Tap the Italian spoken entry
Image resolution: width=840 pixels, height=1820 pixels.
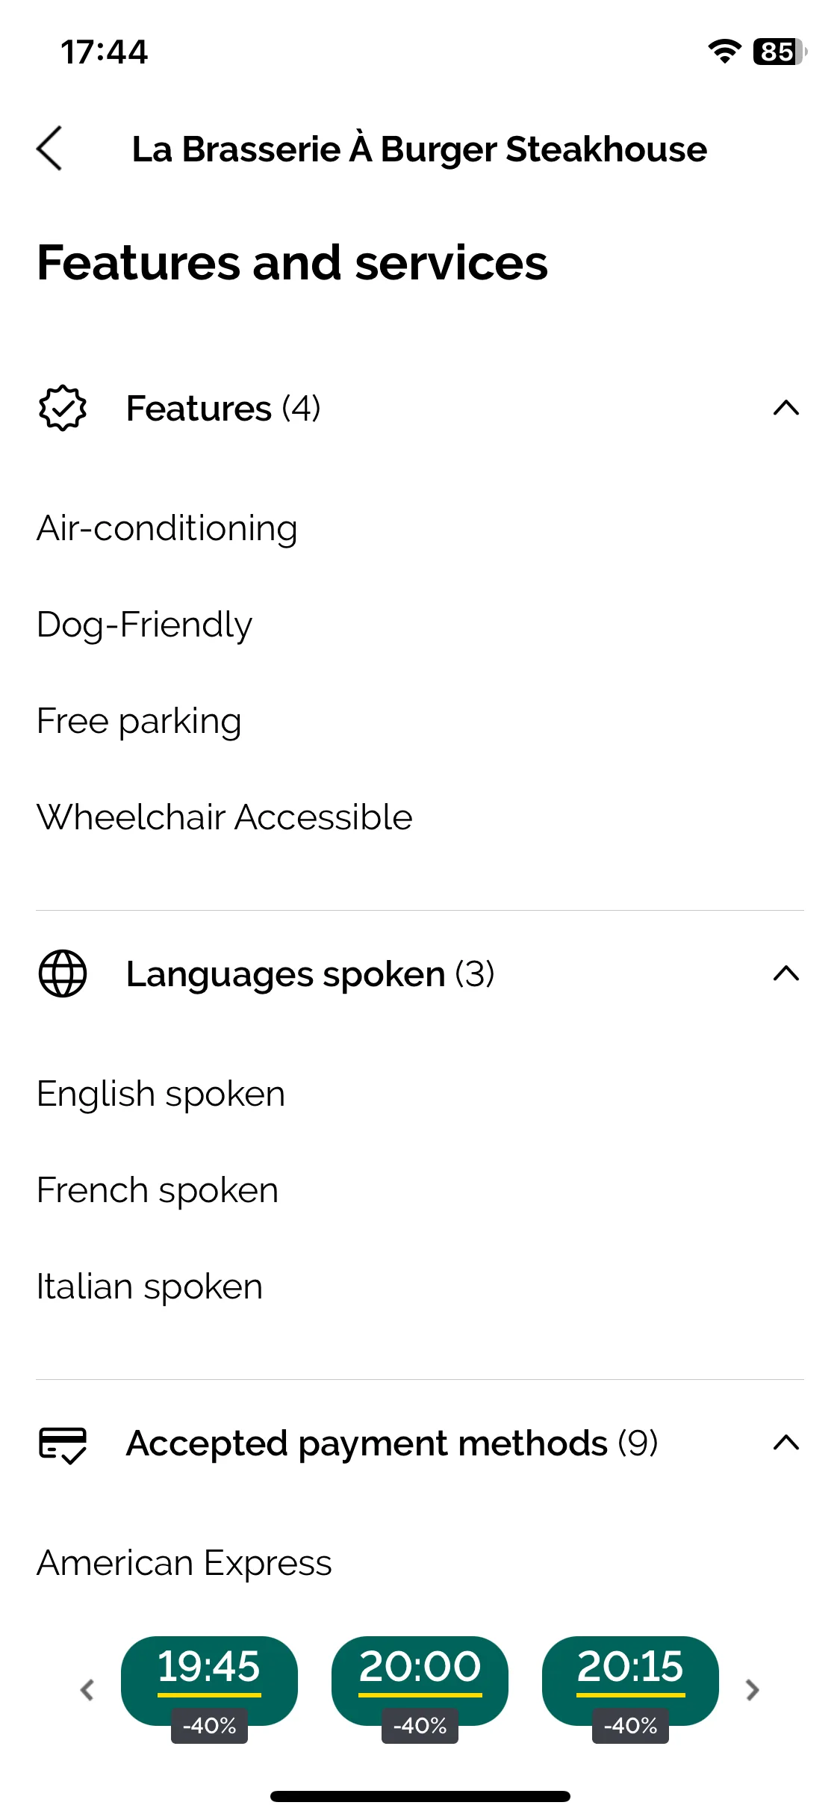pos(150,1287)
